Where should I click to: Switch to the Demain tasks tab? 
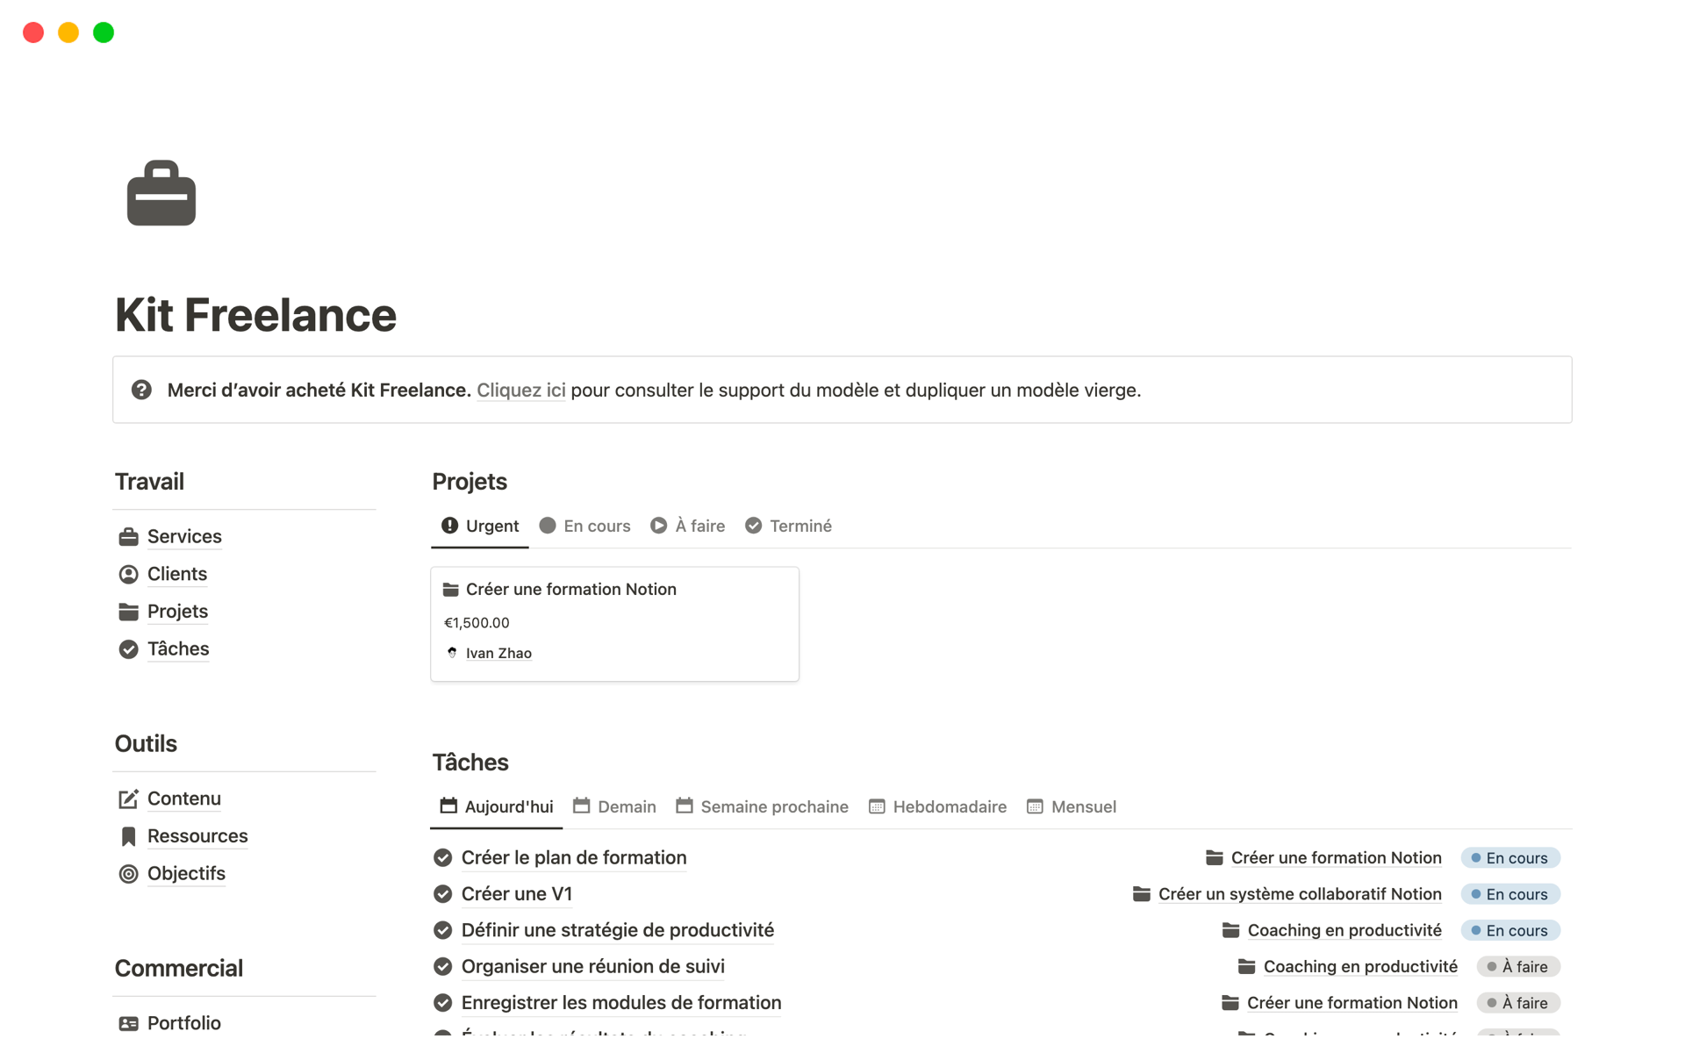click(614, 806)
